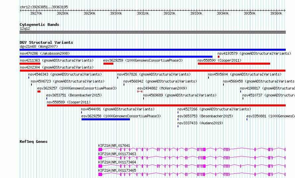
Task: Open nsv4566942 variant label
Action: 160,81
